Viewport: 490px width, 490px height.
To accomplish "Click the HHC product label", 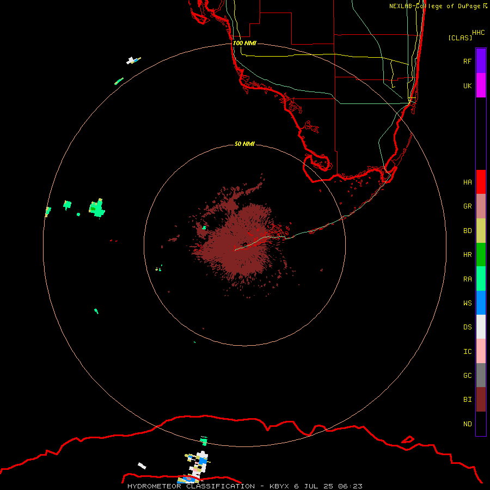I will click(478, 33).
